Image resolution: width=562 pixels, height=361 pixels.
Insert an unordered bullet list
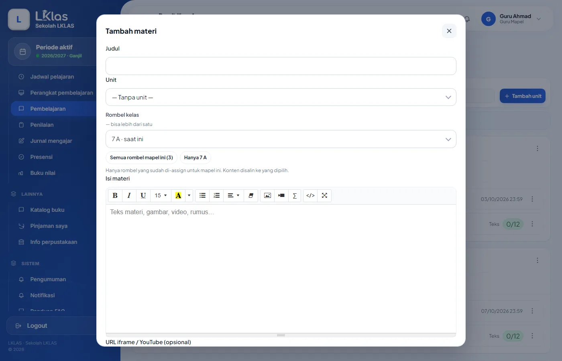click(202, 196)
